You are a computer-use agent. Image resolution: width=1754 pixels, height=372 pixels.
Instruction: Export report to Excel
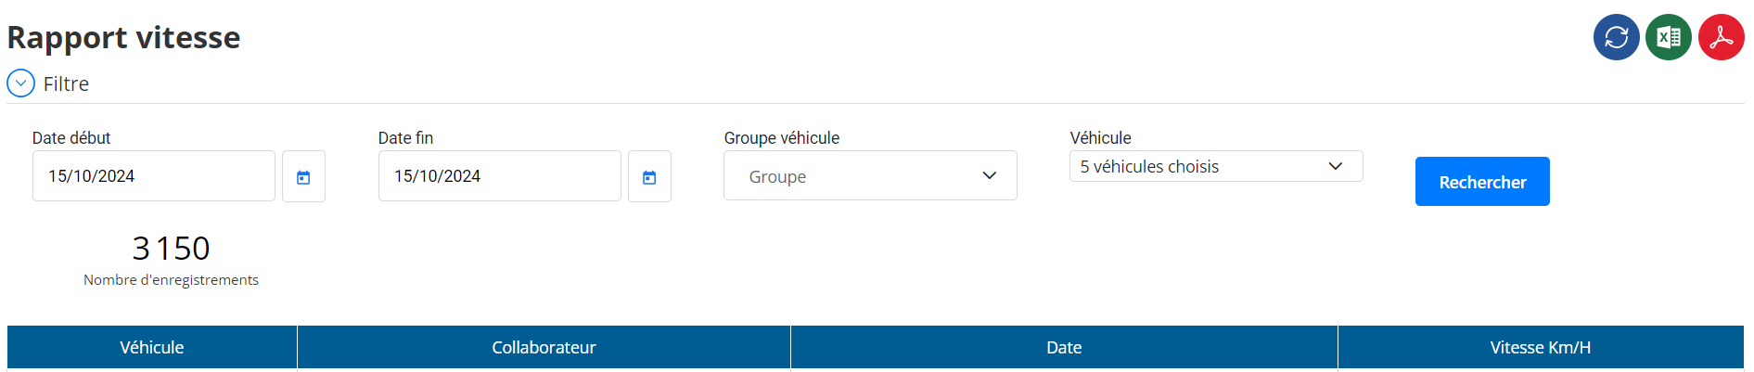coord(1669,37)
